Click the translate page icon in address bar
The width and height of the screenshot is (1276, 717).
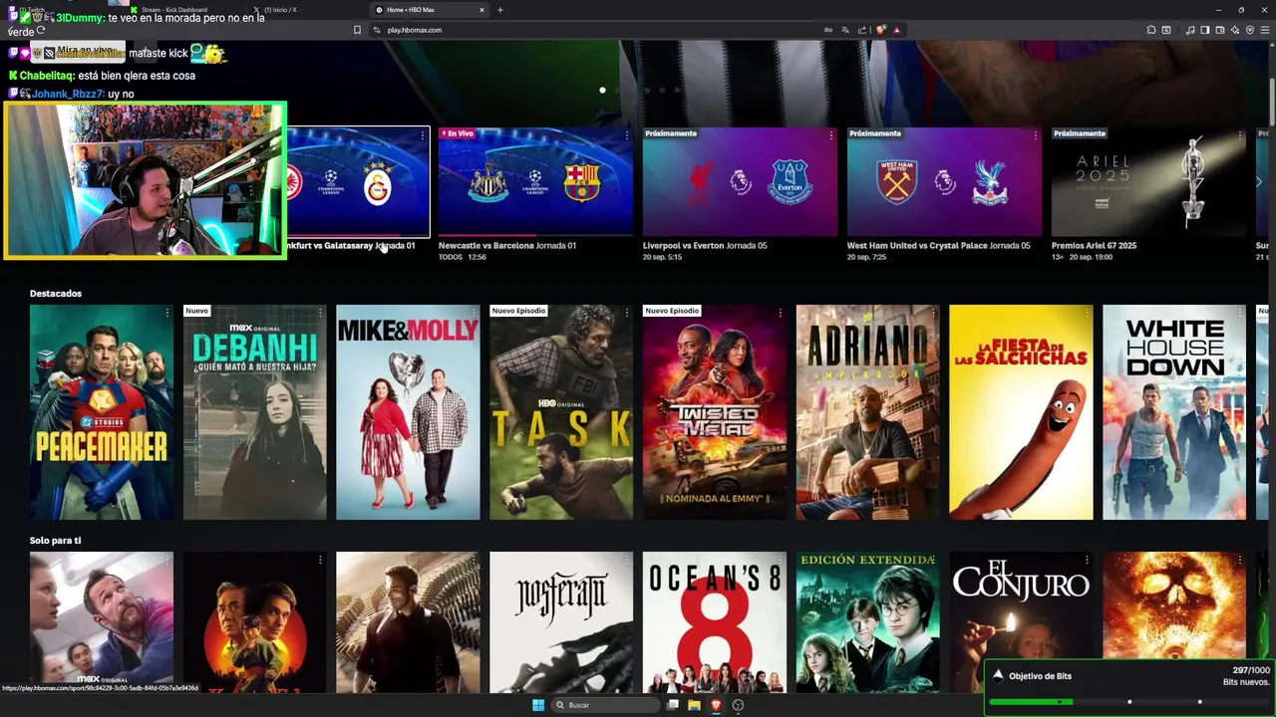coord(845,30)
